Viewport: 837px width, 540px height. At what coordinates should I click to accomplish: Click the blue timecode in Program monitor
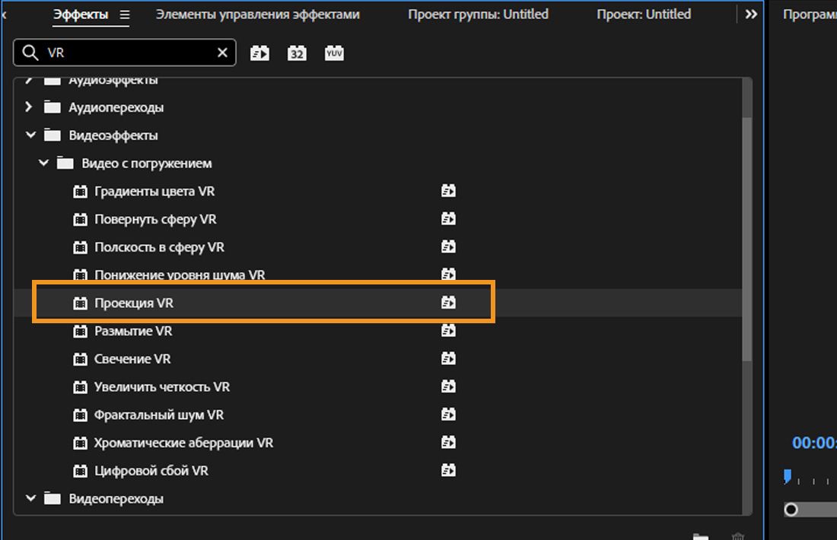814,443
